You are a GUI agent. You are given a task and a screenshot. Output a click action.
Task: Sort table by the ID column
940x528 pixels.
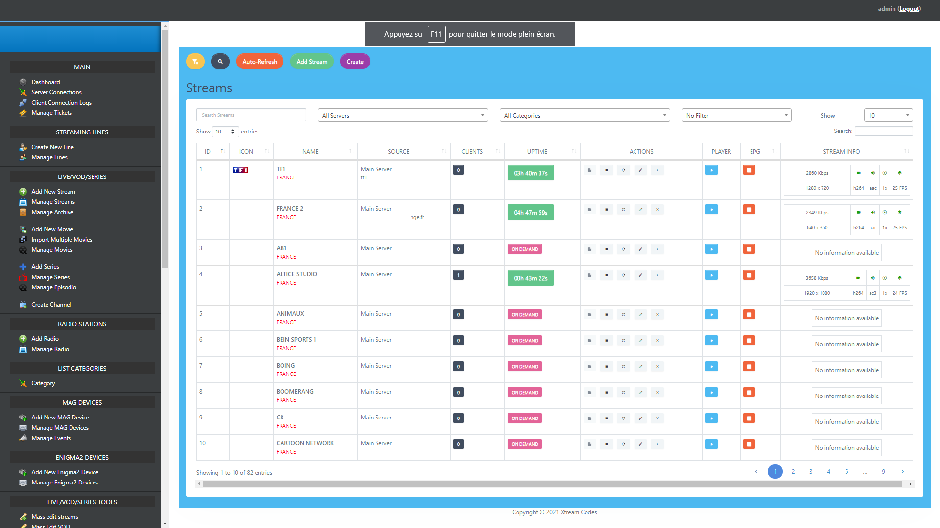pyautogui.click(x=213, y=152)
